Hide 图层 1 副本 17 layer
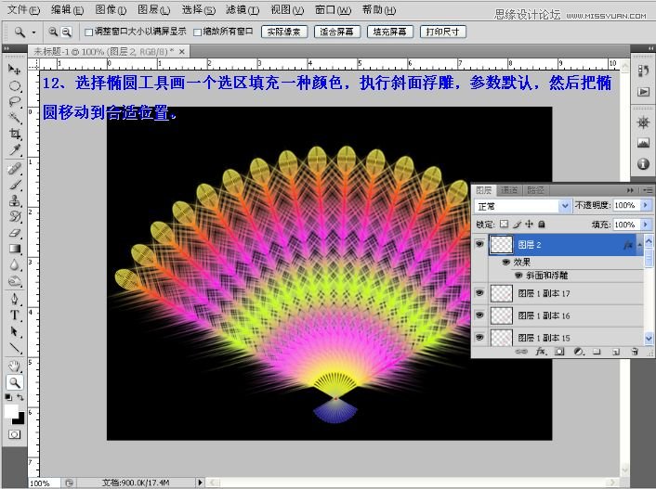 (x=479, y=293)
